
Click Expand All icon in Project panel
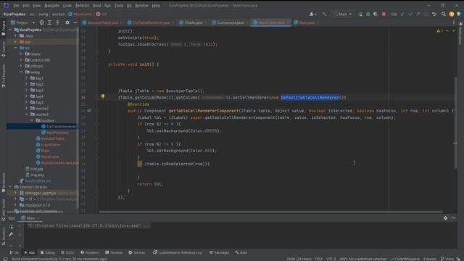49,22
